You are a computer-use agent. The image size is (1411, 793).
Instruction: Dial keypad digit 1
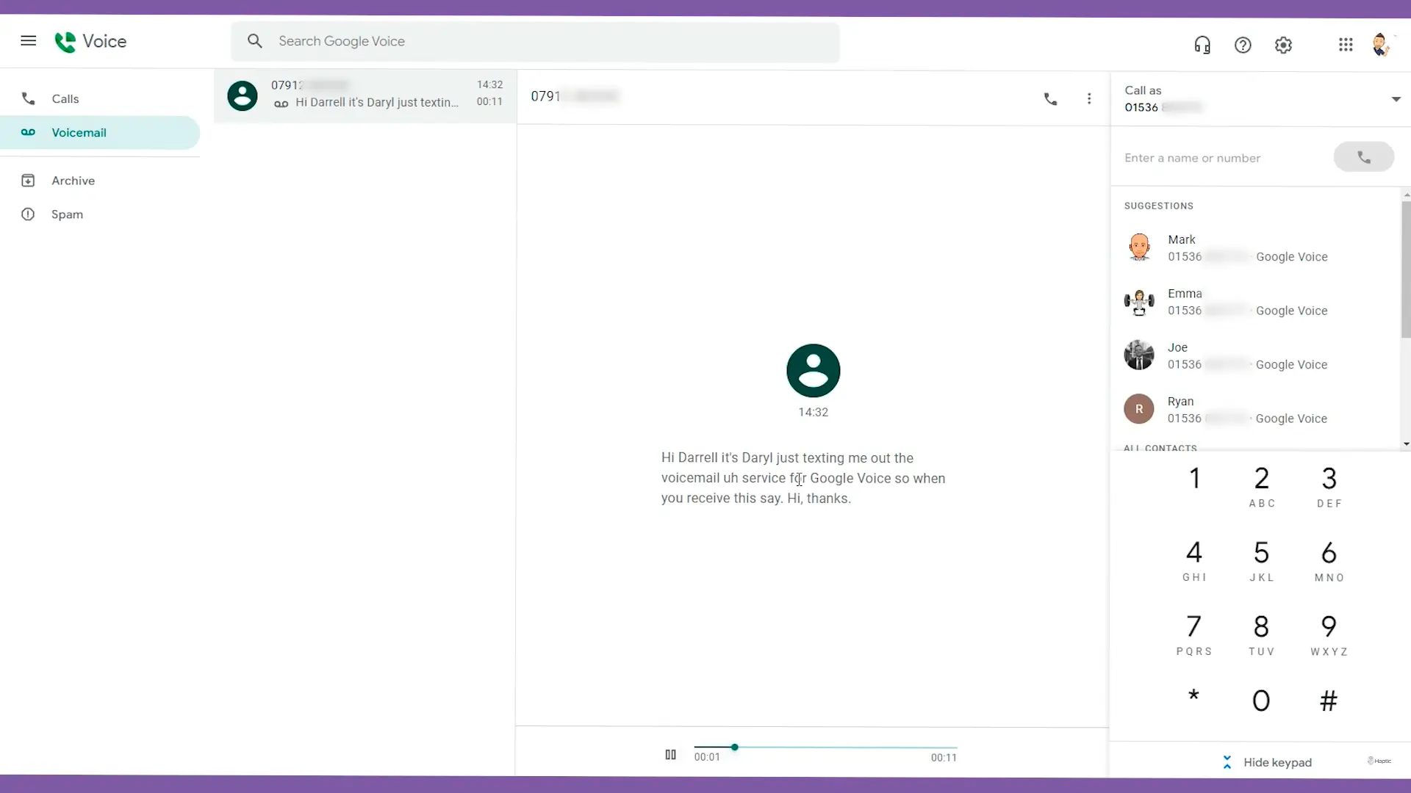coord(1194,479)
